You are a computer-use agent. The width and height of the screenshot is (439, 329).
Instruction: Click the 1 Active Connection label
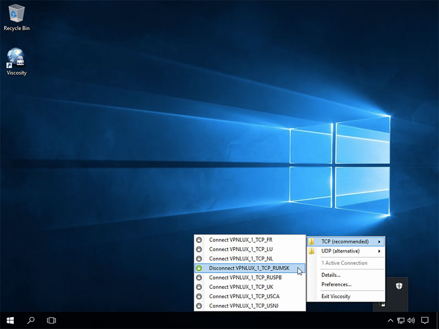pyautogui.click(x=344, y=263)
